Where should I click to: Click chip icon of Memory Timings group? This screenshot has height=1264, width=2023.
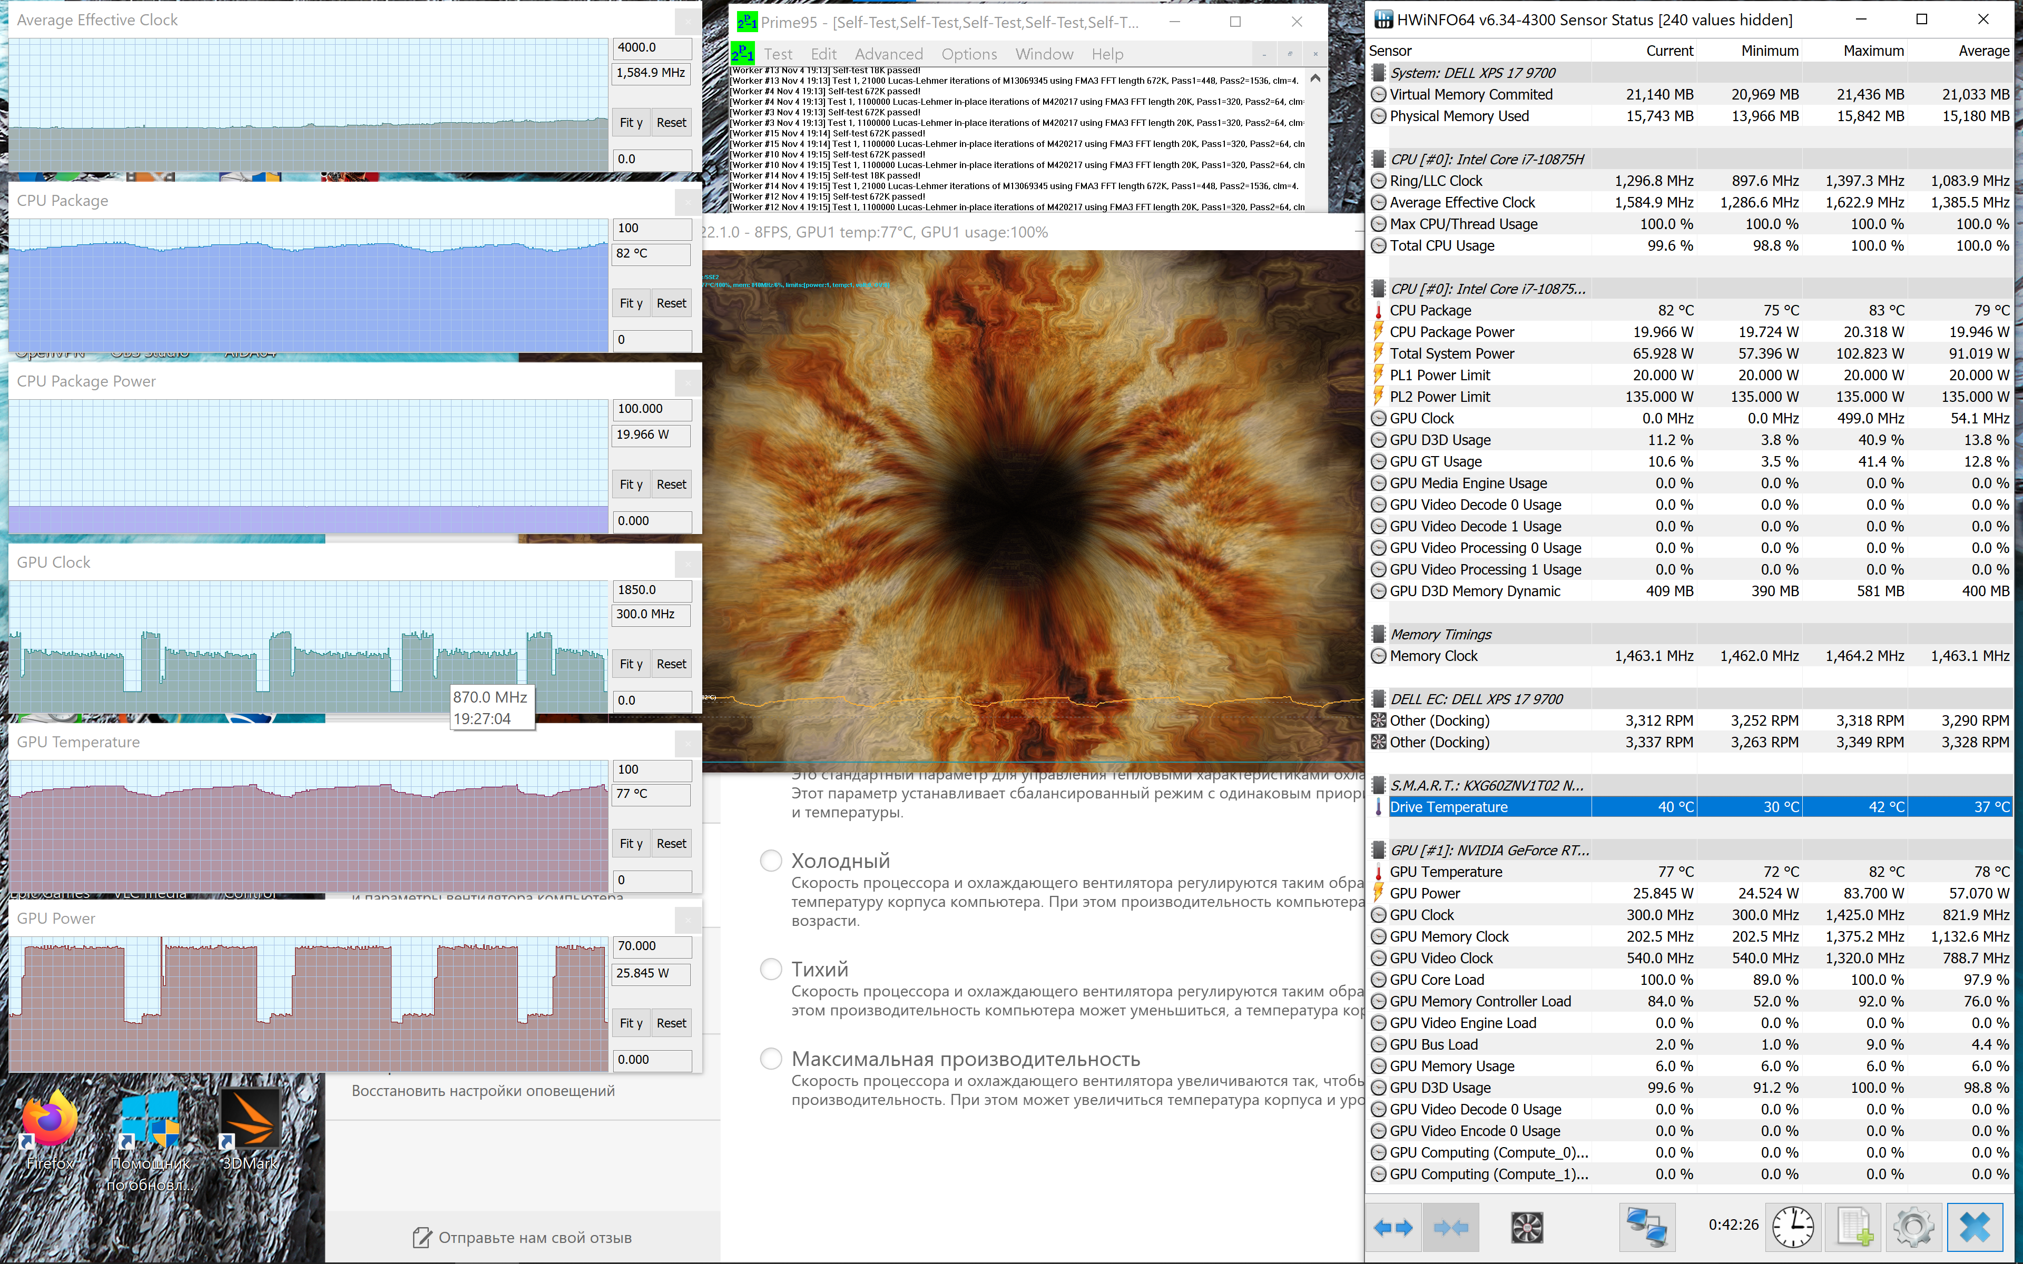coord(1379,635)
